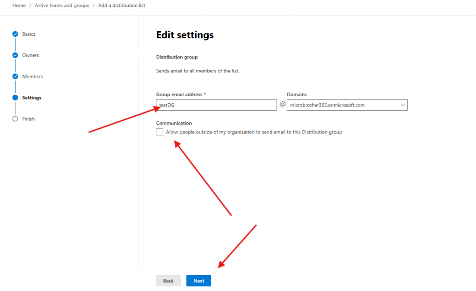
Task: Jump to the Owners step label
Action: tap(31, 55)
